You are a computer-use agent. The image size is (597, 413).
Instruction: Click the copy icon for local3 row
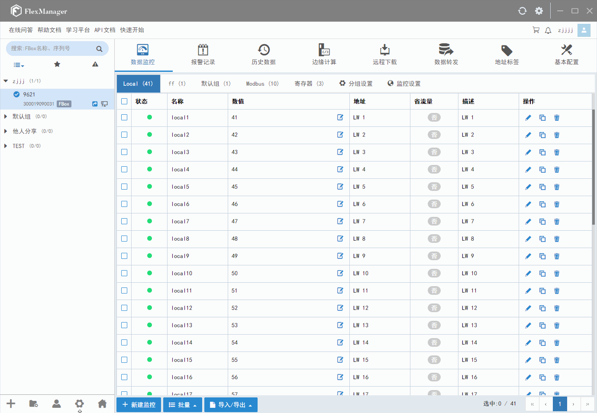542,152
